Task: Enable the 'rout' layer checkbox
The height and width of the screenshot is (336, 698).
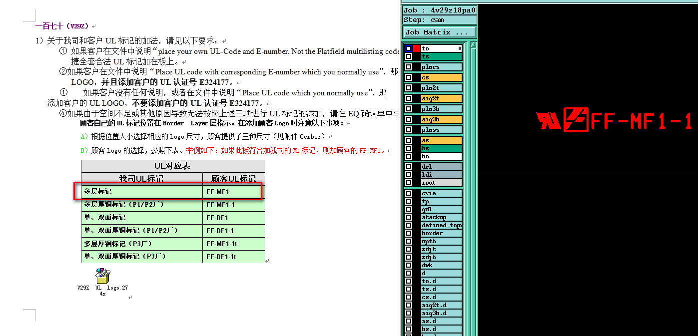Action: click(409, 183)
